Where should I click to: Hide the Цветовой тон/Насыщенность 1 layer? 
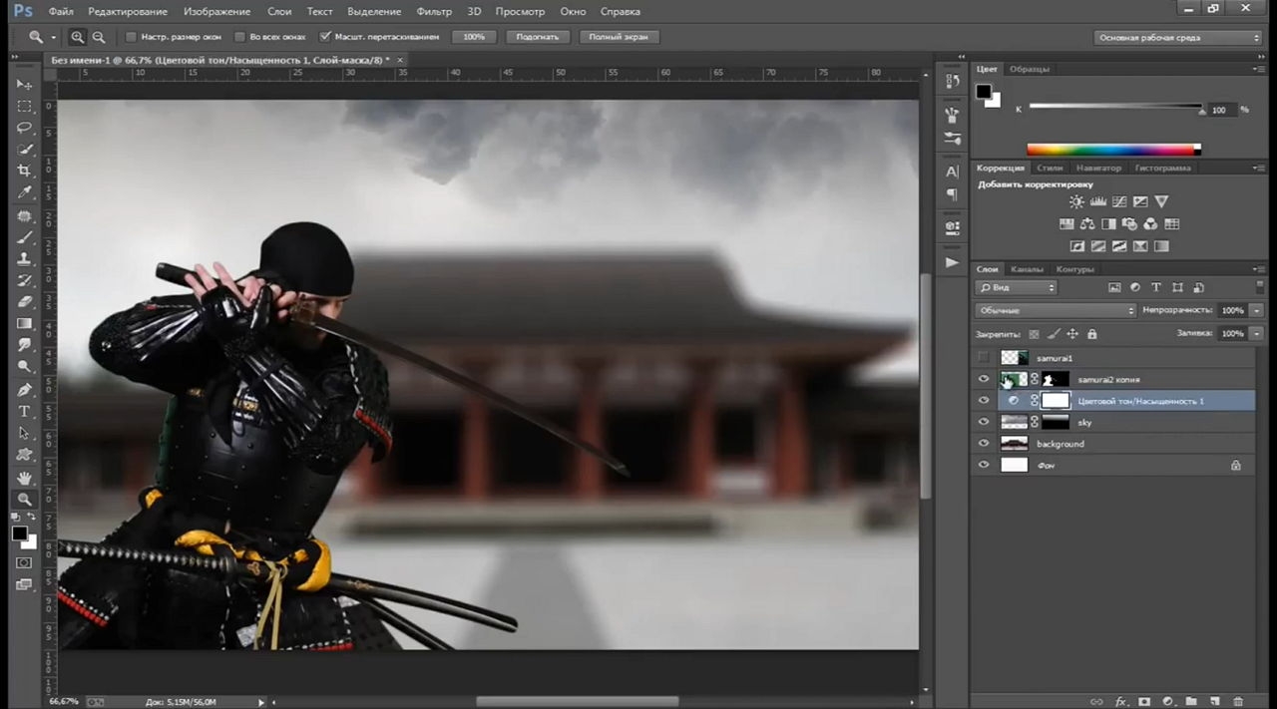(984, 401)
